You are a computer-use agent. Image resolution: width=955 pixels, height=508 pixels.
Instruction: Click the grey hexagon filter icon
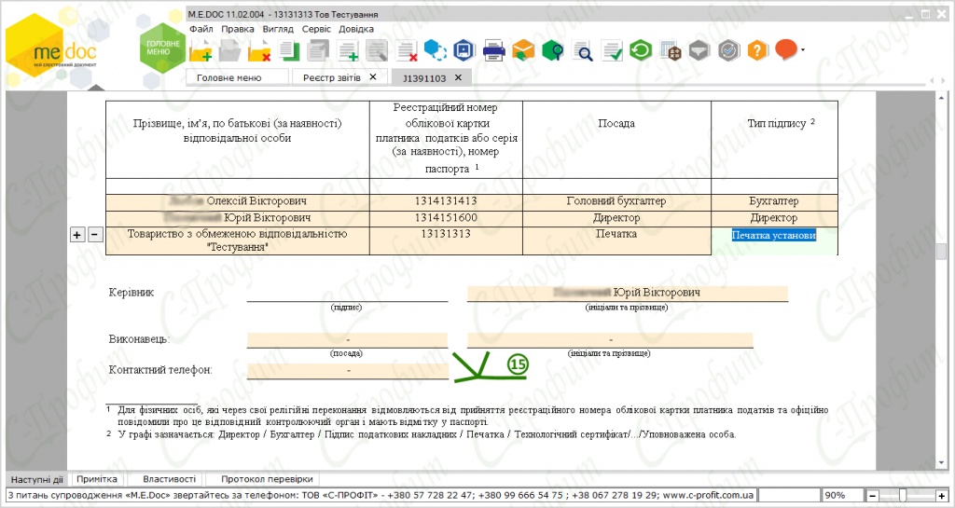(x=699, y=51)
